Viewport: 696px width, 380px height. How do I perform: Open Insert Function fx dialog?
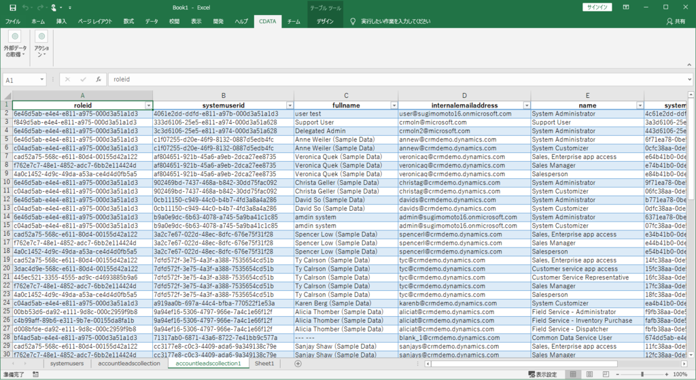[x=99, y=80]
